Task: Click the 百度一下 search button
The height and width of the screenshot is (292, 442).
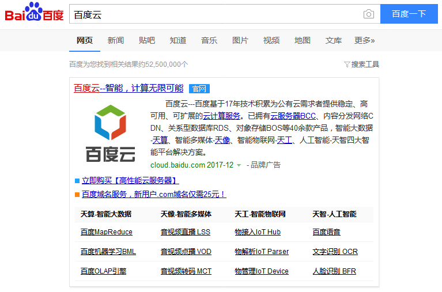Action: [409, 14]
